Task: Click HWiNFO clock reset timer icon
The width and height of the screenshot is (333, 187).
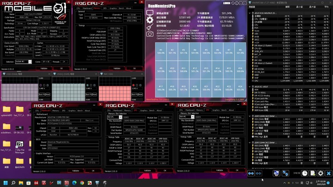Action: pyautogui.click(x=305, y=173)
